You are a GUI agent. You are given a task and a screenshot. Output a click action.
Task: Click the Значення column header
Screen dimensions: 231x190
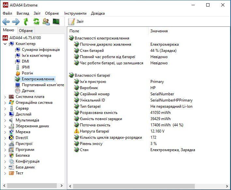pyautogui.click(x=159, y=31)
